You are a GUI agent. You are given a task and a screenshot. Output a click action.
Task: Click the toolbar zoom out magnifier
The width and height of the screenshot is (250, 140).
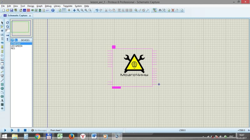(82, 10)
